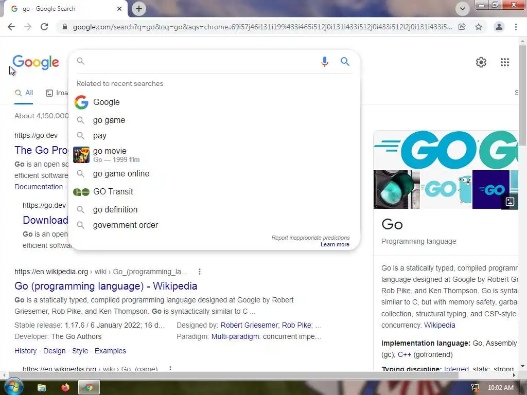Click the vertical scrollbar thumb
The image size is (527, 395).
[x=522, y=96]
